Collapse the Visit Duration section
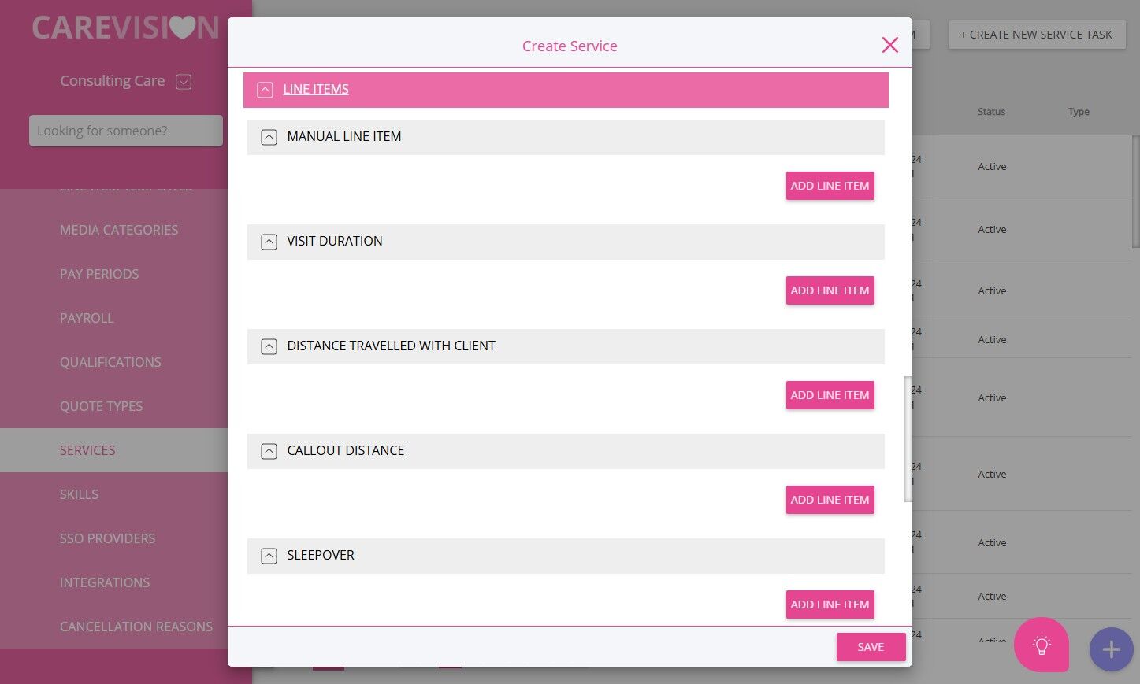Screen dimensions: 1140x684 (269, 242)
